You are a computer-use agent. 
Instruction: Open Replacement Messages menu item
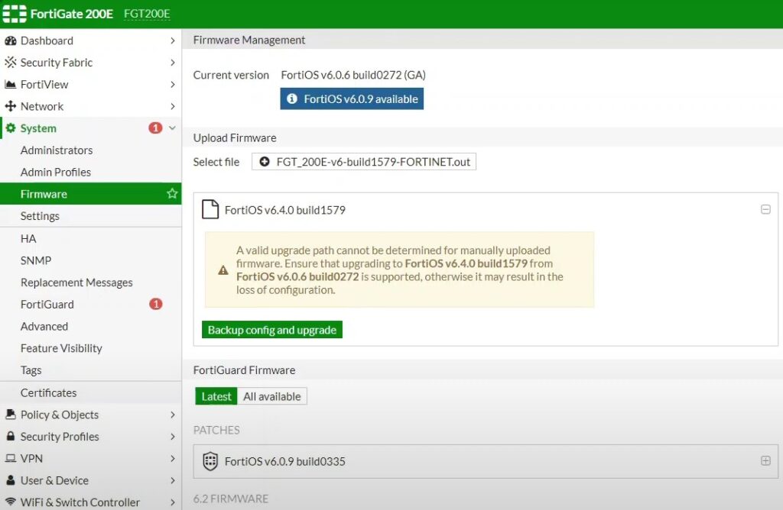91,282
